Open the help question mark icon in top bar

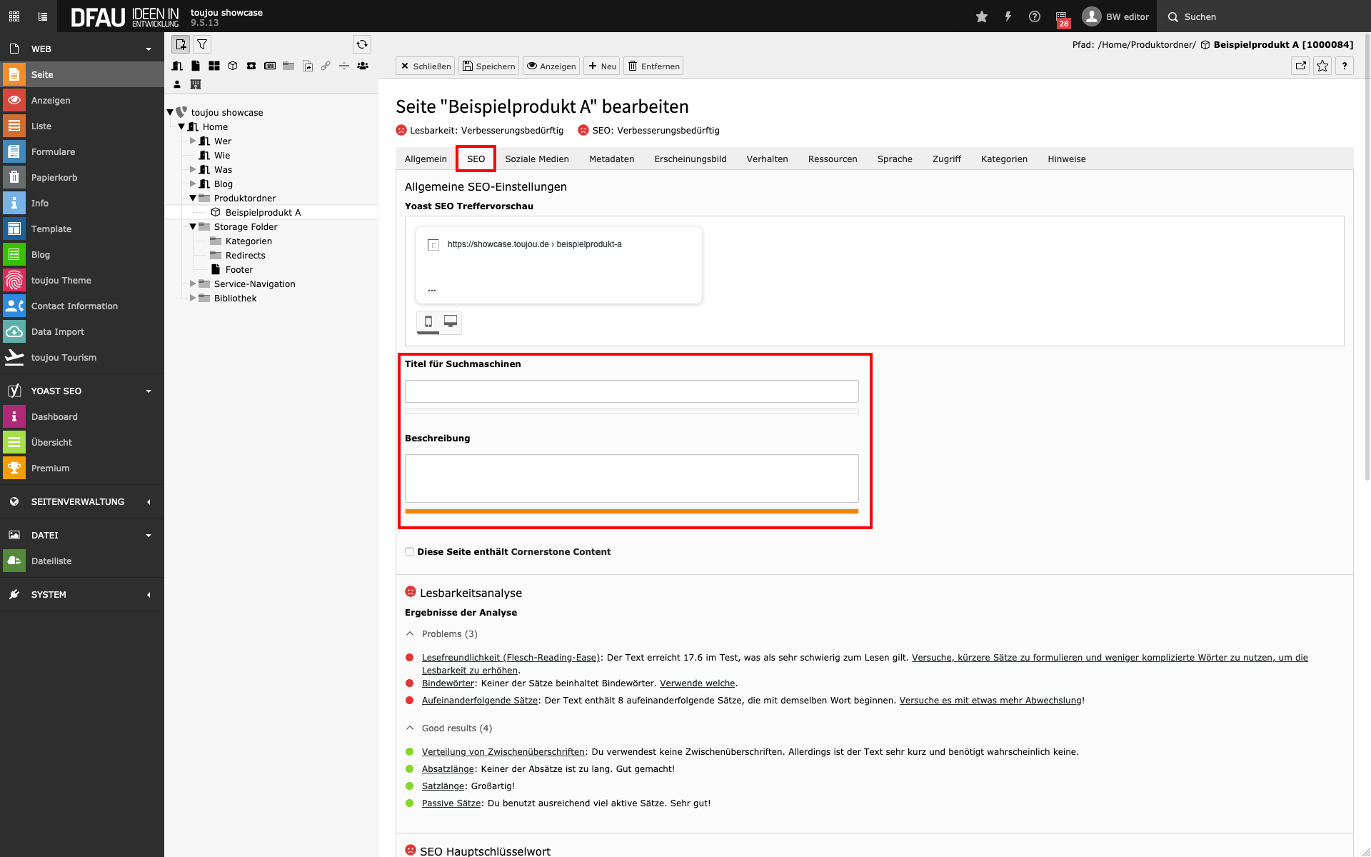(1035, 16)
